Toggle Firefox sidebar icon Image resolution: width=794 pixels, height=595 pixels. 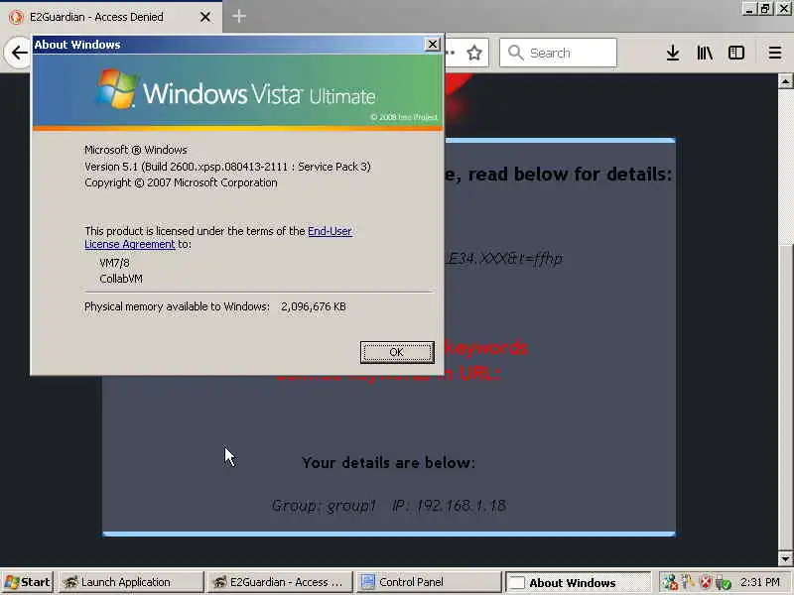click(735, 53)
